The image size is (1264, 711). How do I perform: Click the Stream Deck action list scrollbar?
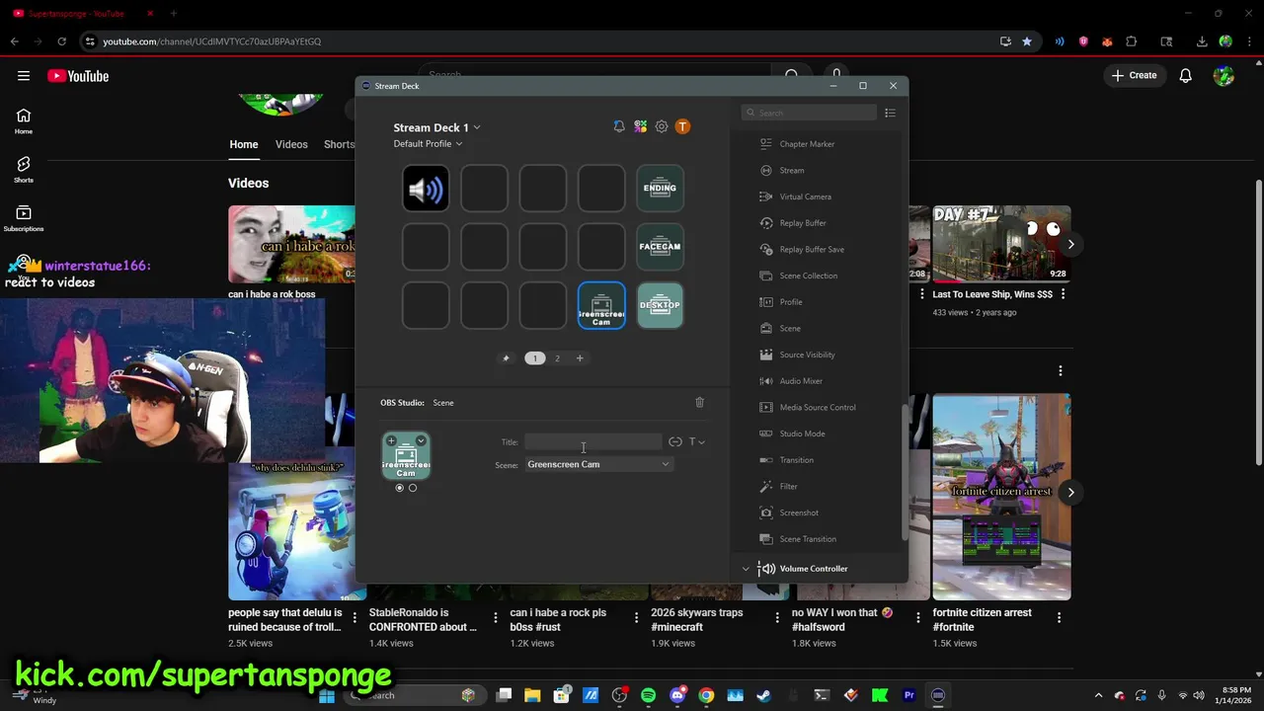pyautogui.click(x=904, y=471)
